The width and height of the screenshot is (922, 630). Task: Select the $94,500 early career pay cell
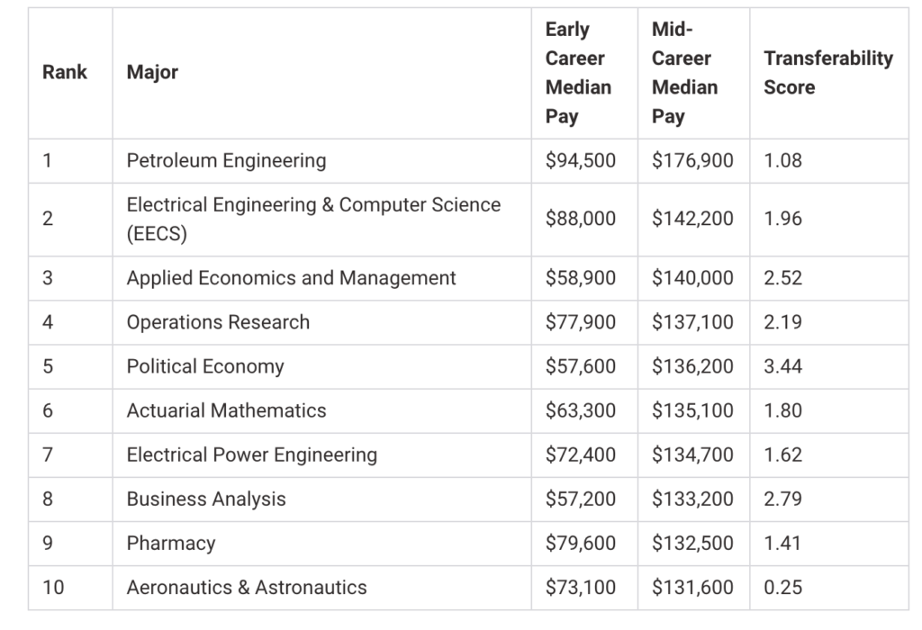pos(581,161)
